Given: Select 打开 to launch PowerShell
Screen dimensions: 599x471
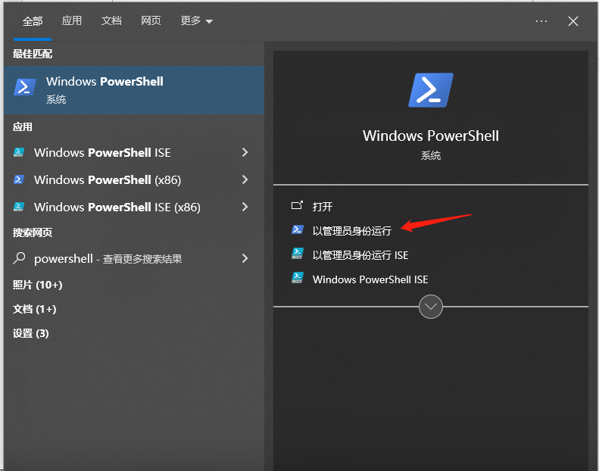Looking at the screenshot, I should (323, 207).
